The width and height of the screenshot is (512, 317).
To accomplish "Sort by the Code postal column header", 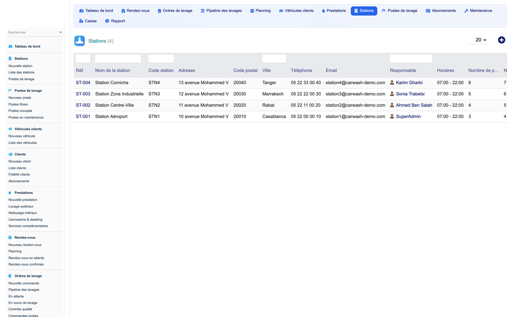I will [x=245, y=71].
